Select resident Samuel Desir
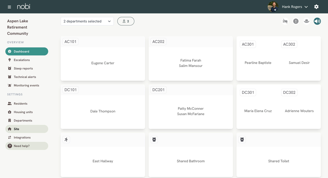The width and height of the screenshot is (328, 178). pyautogui.click(x=299, y=63)
